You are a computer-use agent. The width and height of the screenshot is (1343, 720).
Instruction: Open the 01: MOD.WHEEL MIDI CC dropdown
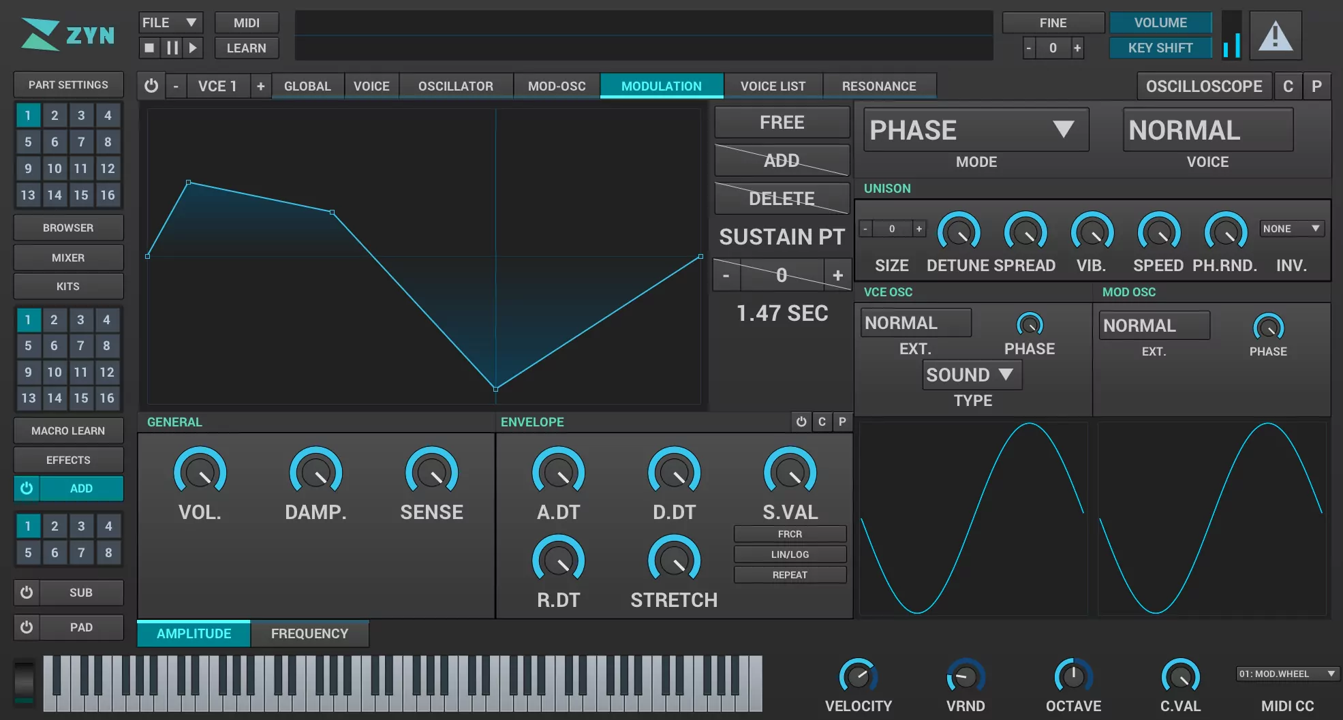(x=1287, y=674)
